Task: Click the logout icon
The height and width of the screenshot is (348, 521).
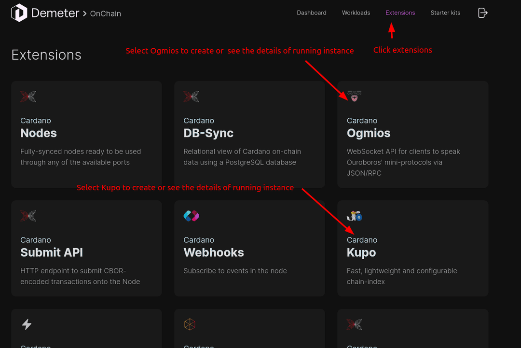Action: pos(482,13)
